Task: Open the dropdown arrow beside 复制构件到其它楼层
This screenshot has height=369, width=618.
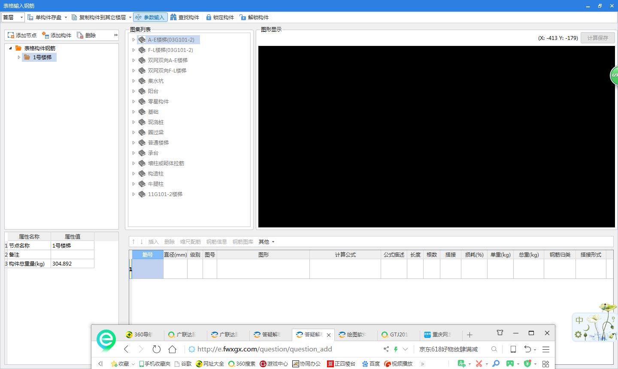Action: pyautogui.click(x=130, y=17)
